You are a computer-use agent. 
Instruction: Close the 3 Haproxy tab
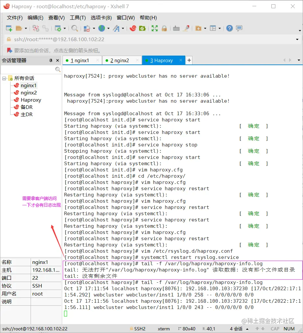tap(181, 60)
